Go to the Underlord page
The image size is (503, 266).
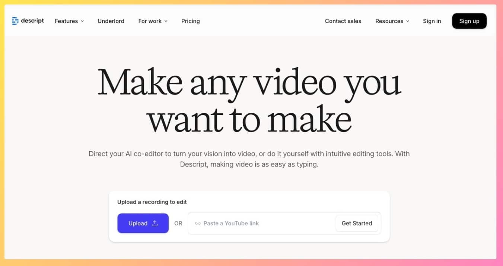pos(111,21)
